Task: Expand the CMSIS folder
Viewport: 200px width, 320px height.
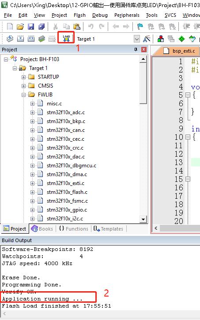Action: click(24, 86)
